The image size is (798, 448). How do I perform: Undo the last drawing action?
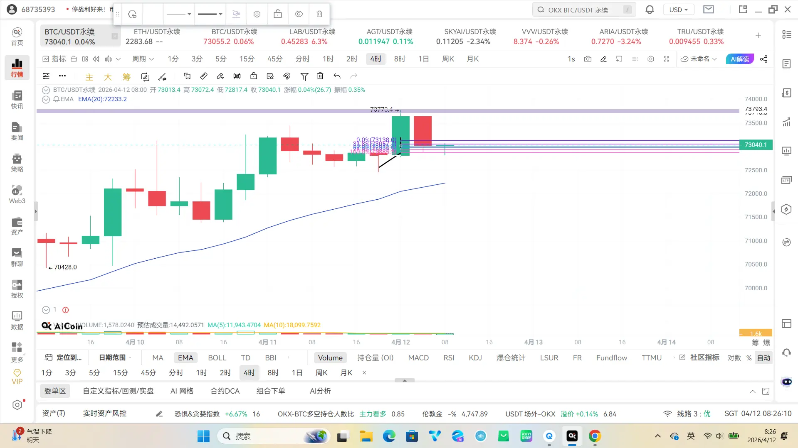coord(337,76)
